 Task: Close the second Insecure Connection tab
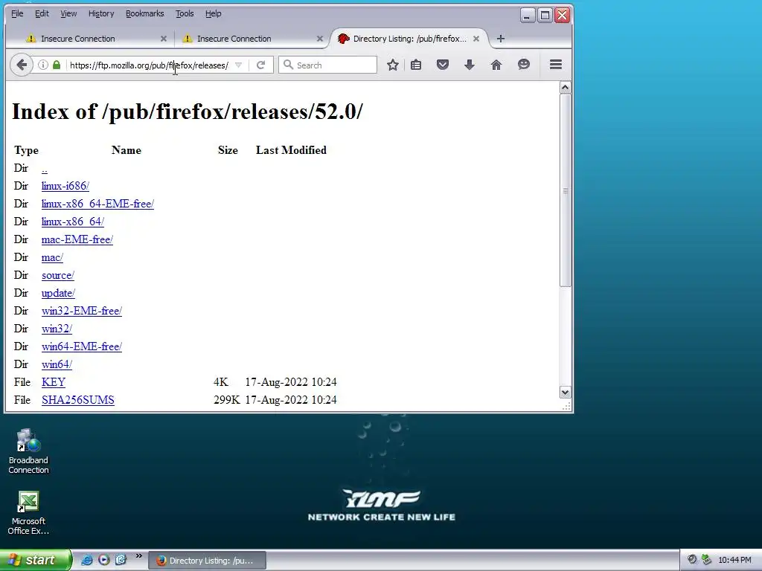(319, 39)
